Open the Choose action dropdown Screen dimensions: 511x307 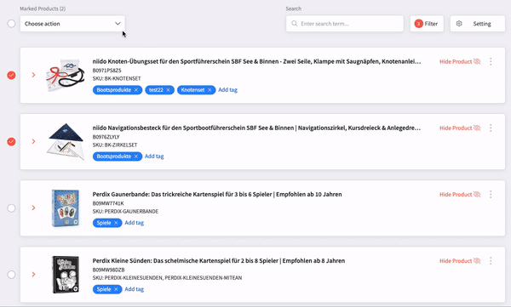pos(72,24)
